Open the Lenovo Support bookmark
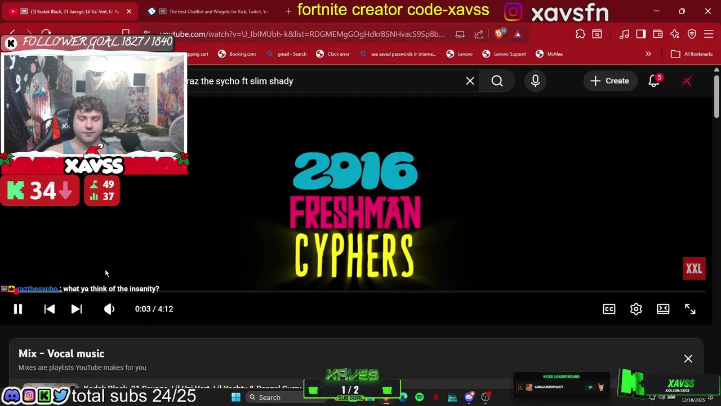The image size is (721, 406). tap(504, 54)
